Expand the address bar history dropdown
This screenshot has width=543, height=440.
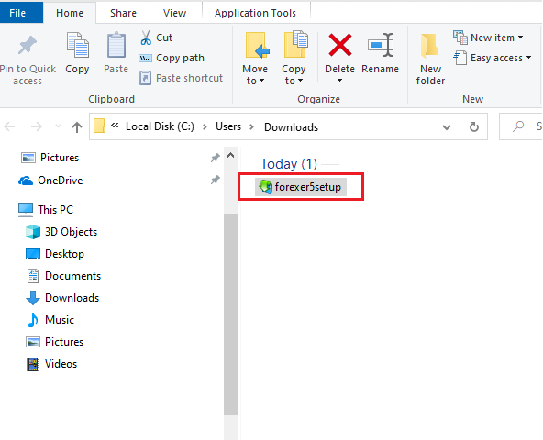click(447, 127)
